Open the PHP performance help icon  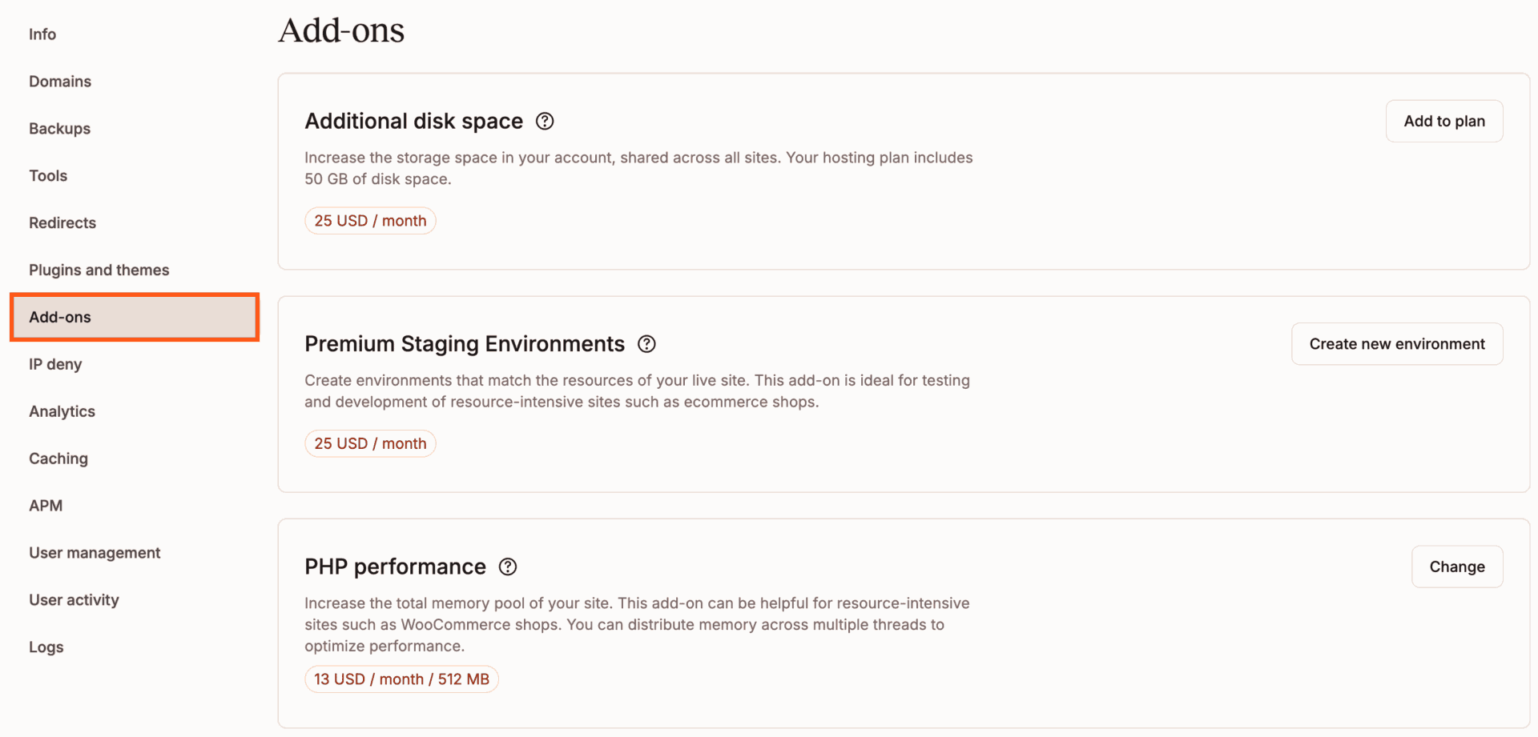click(507, 567)
